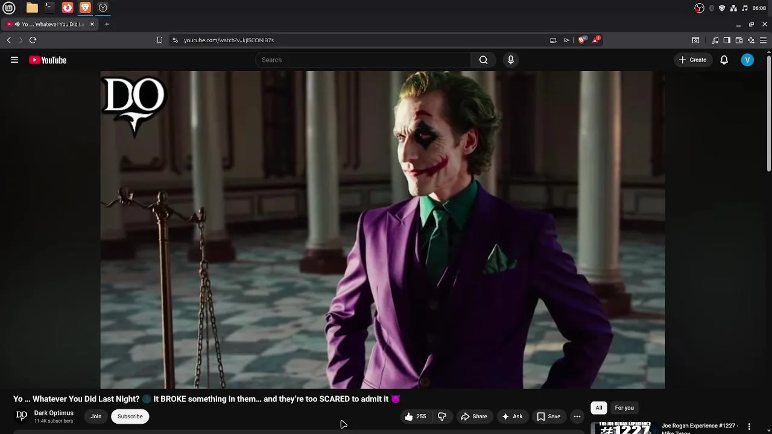
Task: Open the account avatar menu
Action: [x=747, y=60]
